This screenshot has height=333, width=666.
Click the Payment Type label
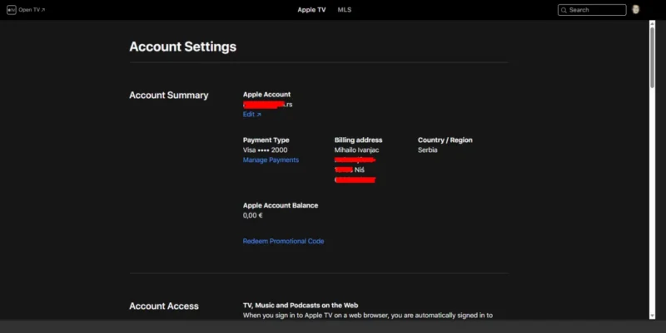pos(266,140)
